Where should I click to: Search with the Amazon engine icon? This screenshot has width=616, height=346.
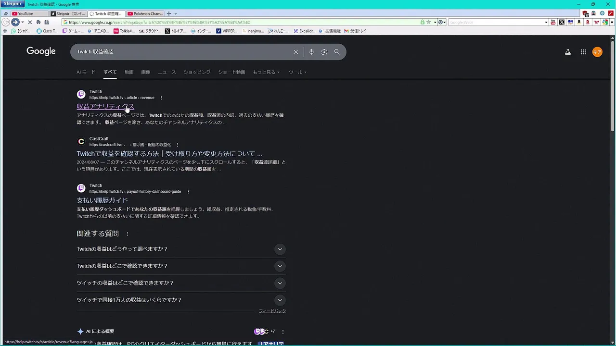[579, 22]
